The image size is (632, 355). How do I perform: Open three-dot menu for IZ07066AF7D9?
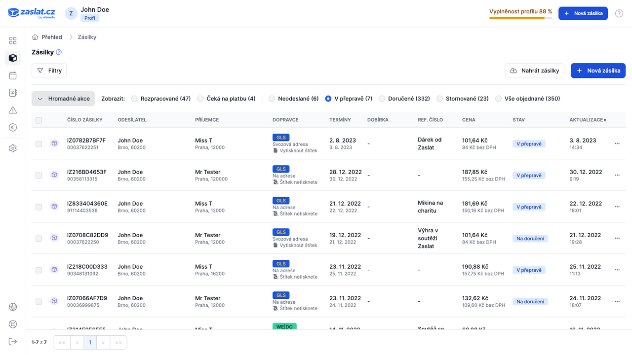pos(617,301)
